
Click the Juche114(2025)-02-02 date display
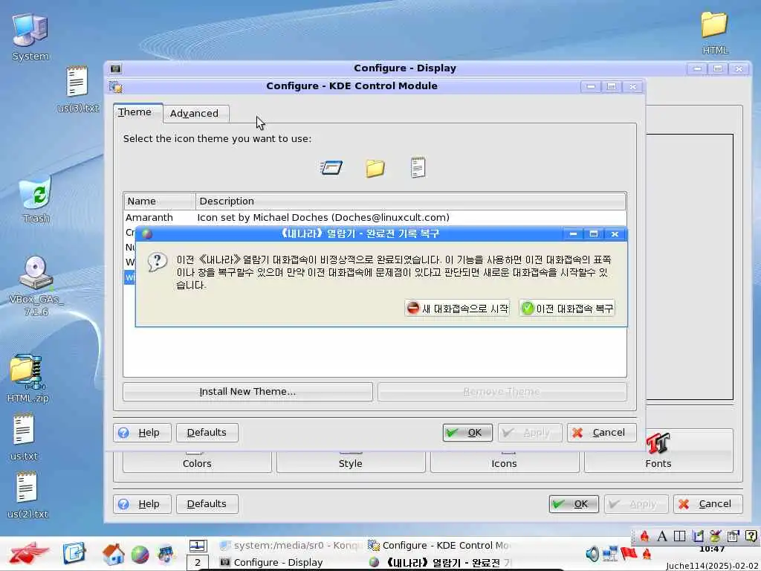(713, 566)
